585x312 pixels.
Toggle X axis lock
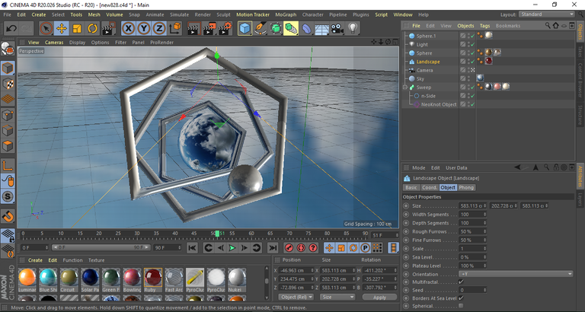[x=128, y=28]
